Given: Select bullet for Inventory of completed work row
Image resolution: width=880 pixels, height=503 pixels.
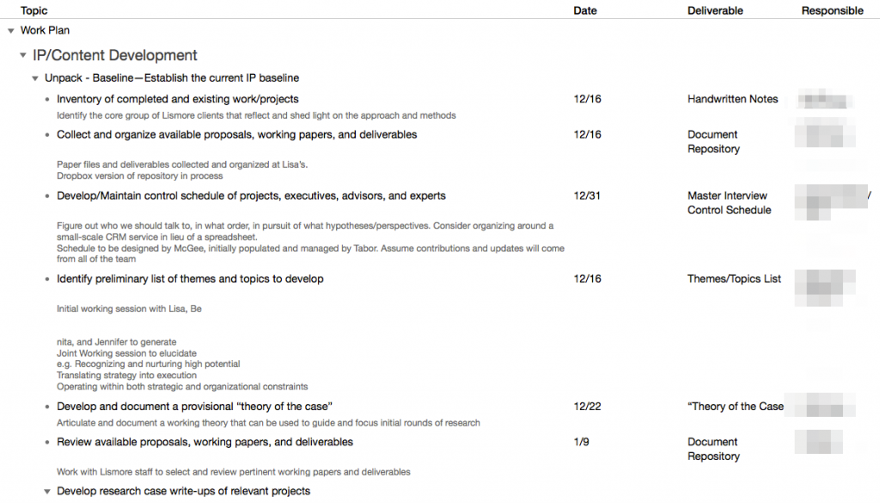Looking at the screenshot, I should [47, 100].
